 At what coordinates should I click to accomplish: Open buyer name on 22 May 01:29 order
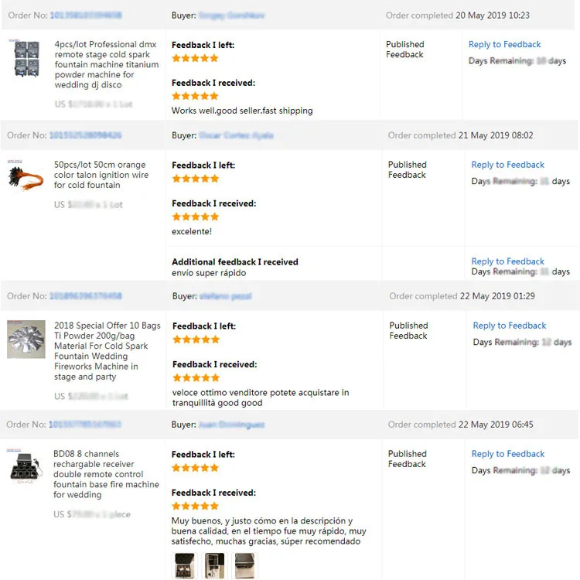pyautogui.click(x=225, y=296)
